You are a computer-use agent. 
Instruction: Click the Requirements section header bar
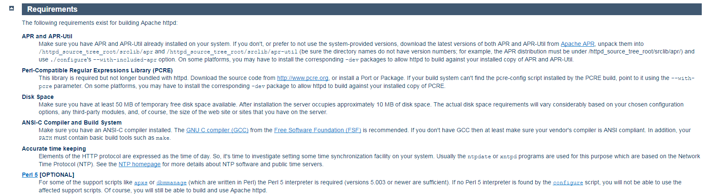362,9
